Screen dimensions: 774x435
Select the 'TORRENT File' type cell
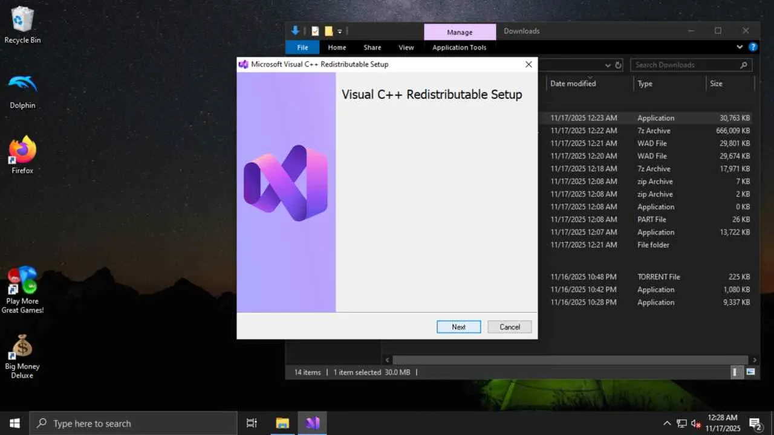[x=659, y=277]
